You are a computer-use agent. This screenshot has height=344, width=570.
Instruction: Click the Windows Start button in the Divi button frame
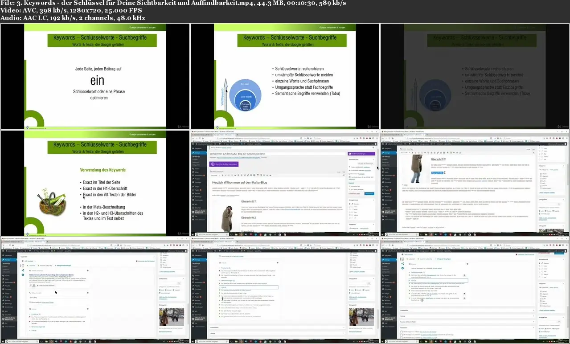(x=193, y=234)
